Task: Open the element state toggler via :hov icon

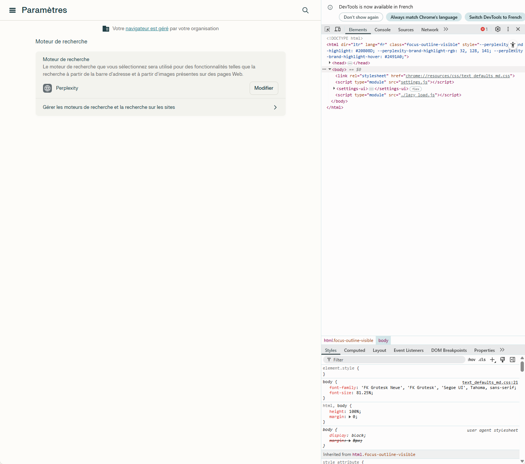Action: point(471,360)
